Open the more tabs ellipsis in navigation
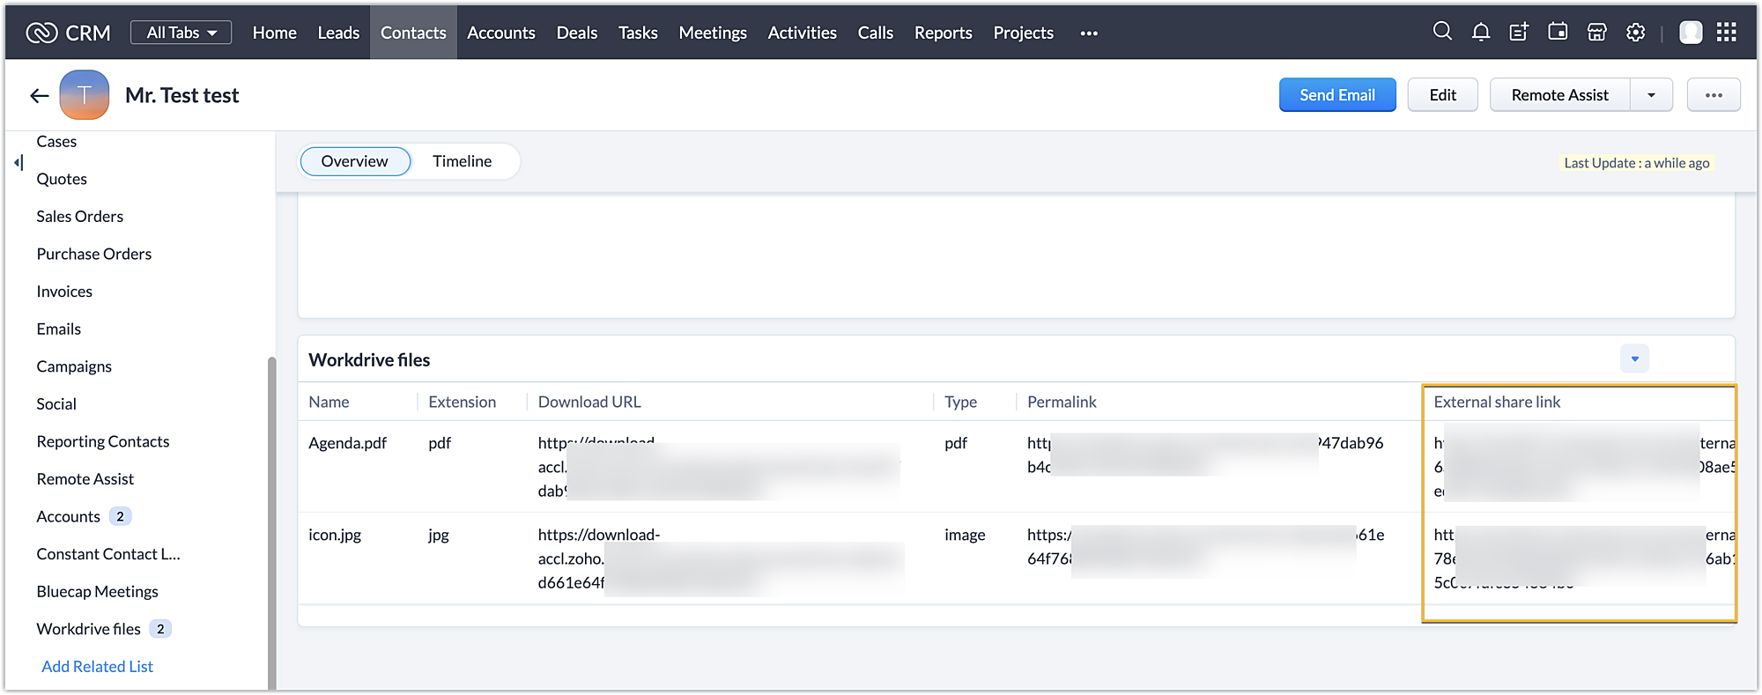Image resolution: width=1762 pixels, height=695 pixels. (x=1089, y=33)
